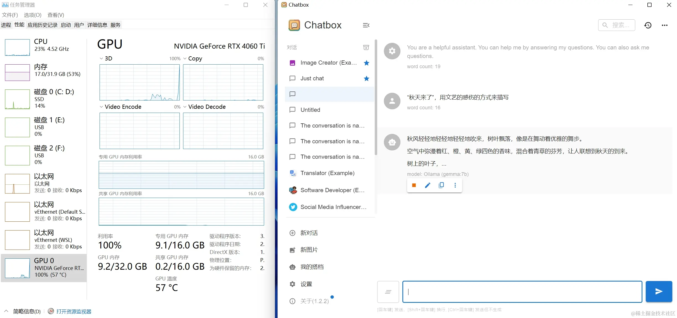677x318 pixels.
Task: Click the edit pencil icon on message
Action: click(x=428, y=185)
